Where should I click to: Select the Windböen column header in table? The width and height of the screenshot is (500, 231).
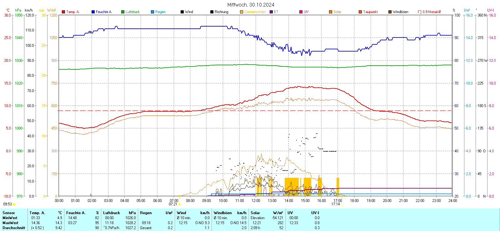tap(222, 213)
